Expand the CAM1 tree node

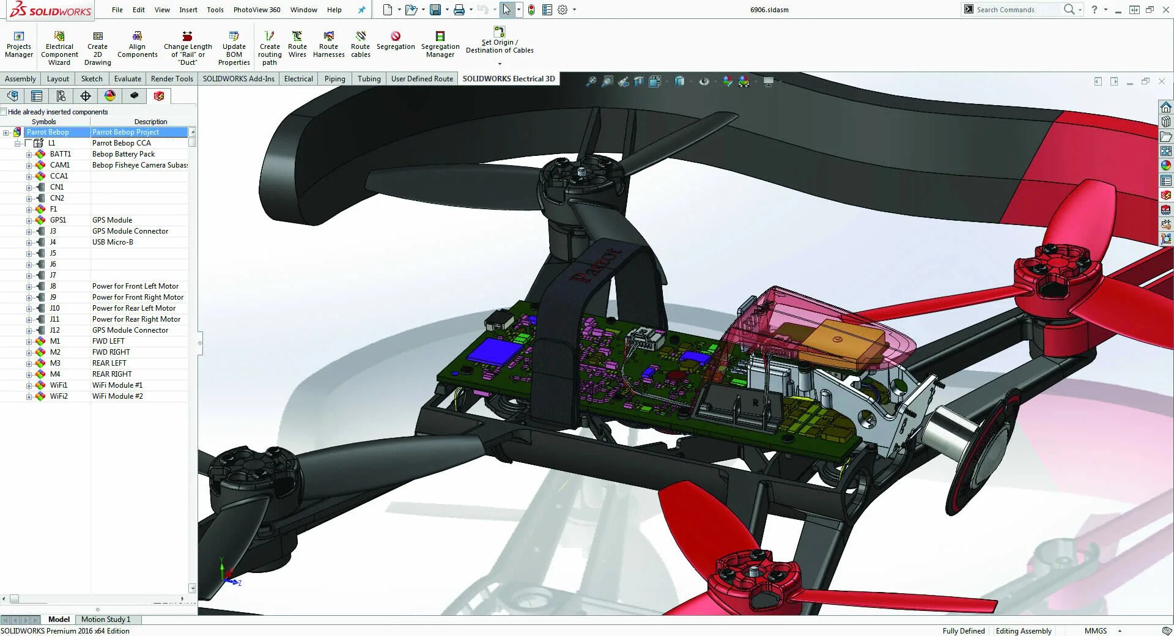(29, 166)
